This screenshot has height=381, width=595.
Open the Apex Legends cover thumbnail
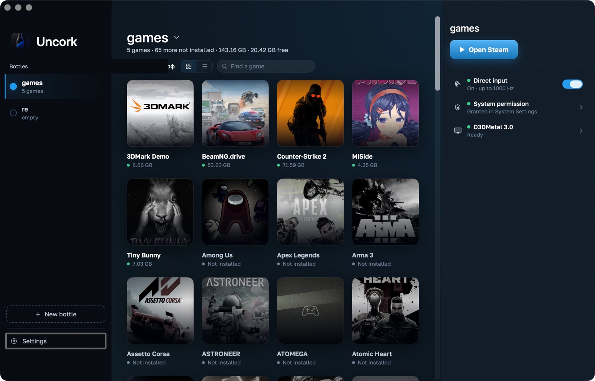coord(311,212)
